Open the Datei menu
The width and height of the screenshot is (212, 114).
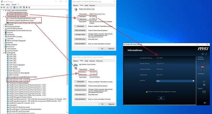[3, 5]
